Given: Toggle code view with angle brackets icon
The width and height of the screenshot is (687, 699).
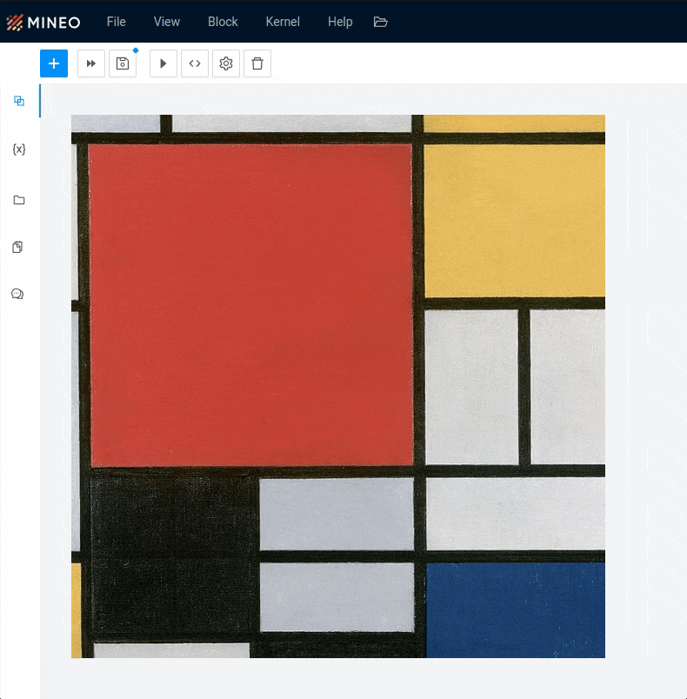Looking at the screenshot, I should [x=195, y=63].
